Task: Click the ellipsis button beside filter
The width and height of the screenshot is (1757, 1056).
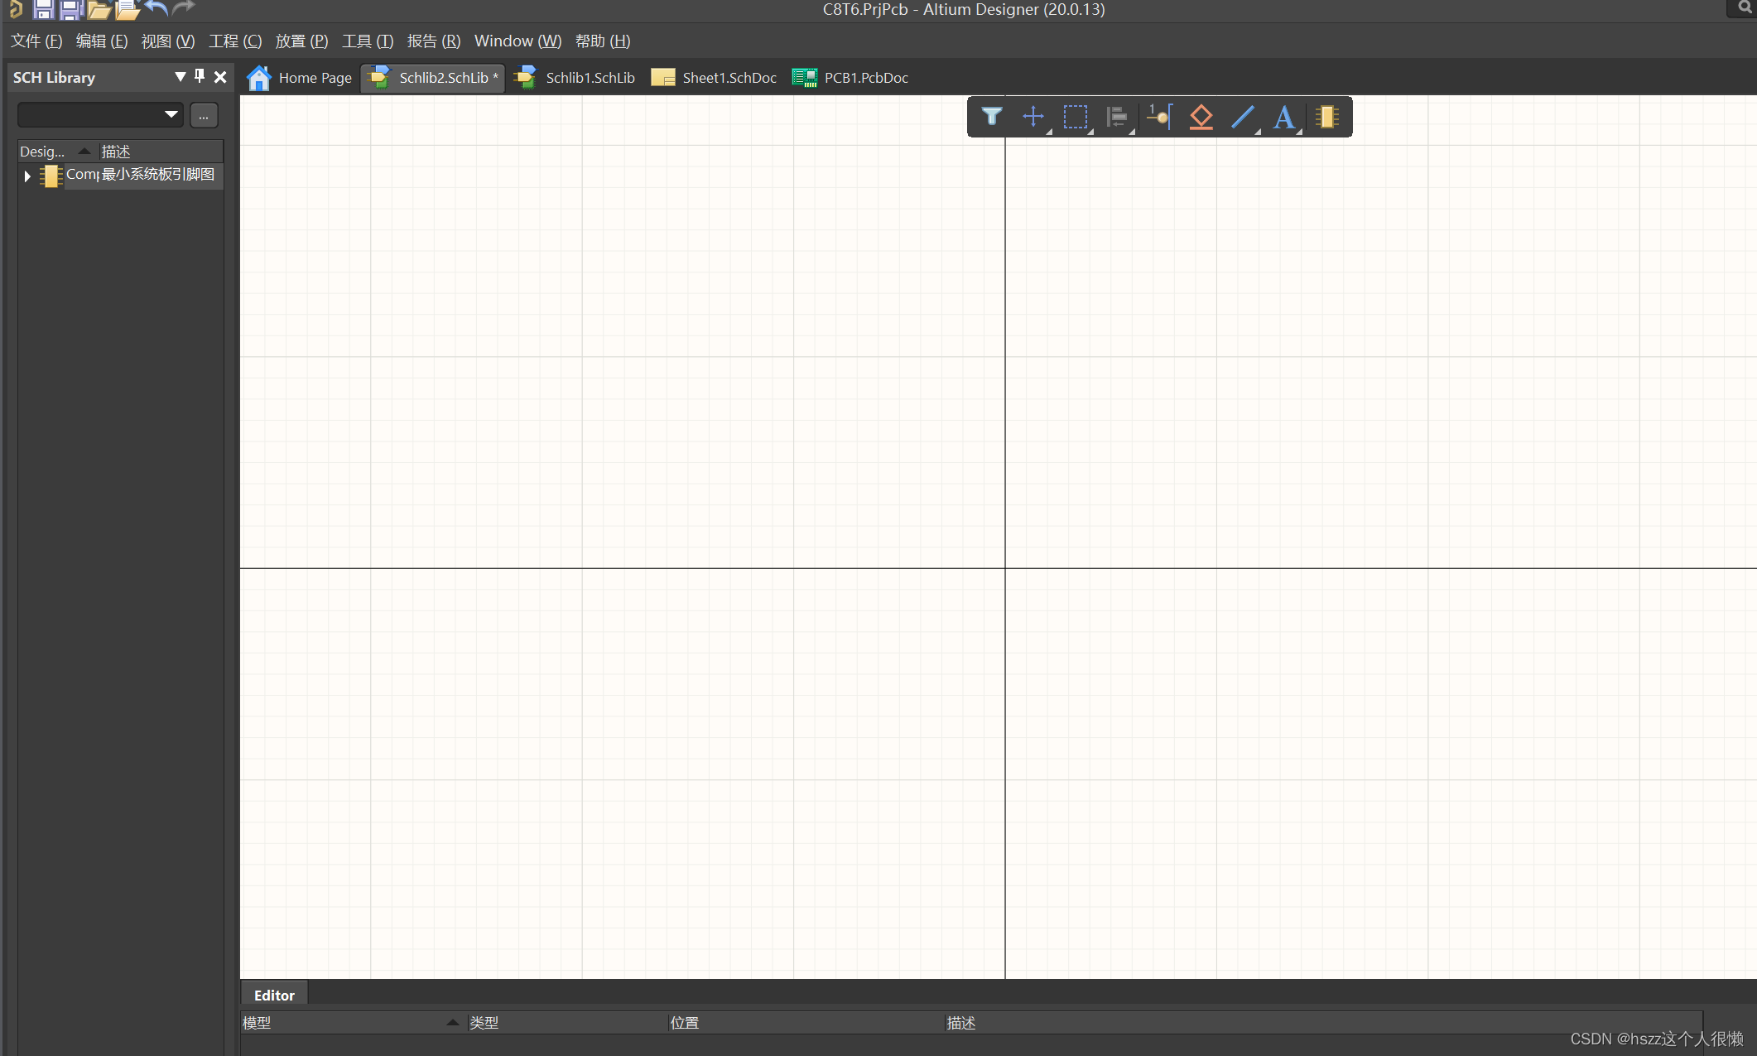Action: click(x=204, y=115)
